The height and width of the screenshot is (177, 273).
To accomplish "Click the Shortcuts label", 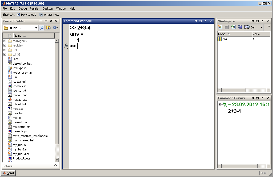I will pyautogui.click(x=9, y=15).
